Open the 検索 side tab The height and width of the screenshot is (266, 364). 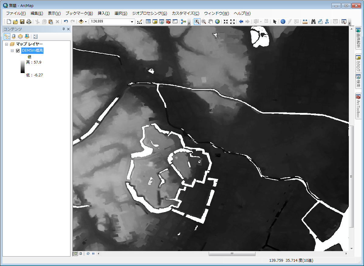point(358,81)
